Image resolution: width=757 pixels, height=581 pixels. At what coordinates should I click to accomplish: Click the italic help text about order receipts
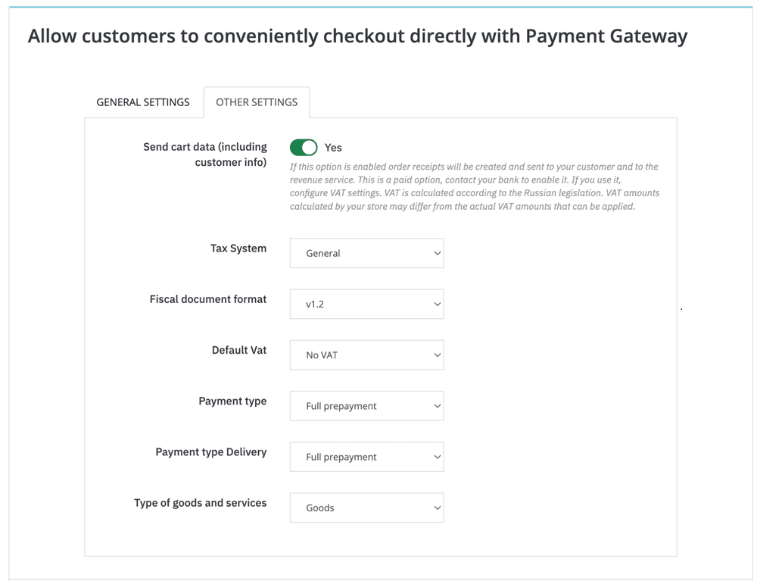(475, 186)
